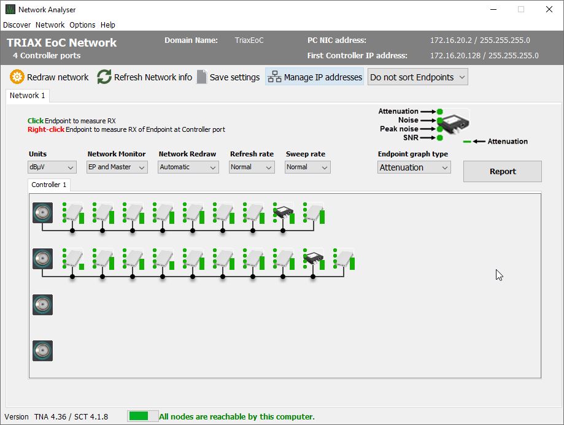
Task: Click the '4 Controller ports' text
Action: (47, 56)
